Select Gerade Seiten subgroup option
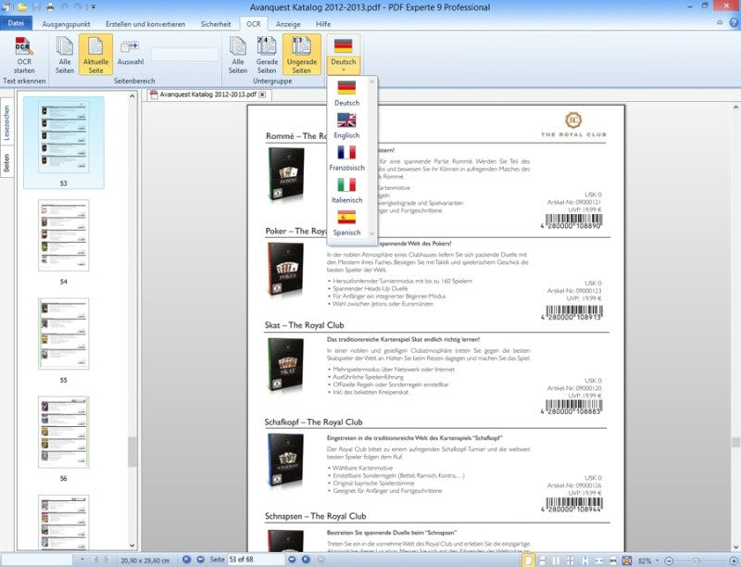The height and width of the screenshot is (567, 741). (x=267, y=56)
